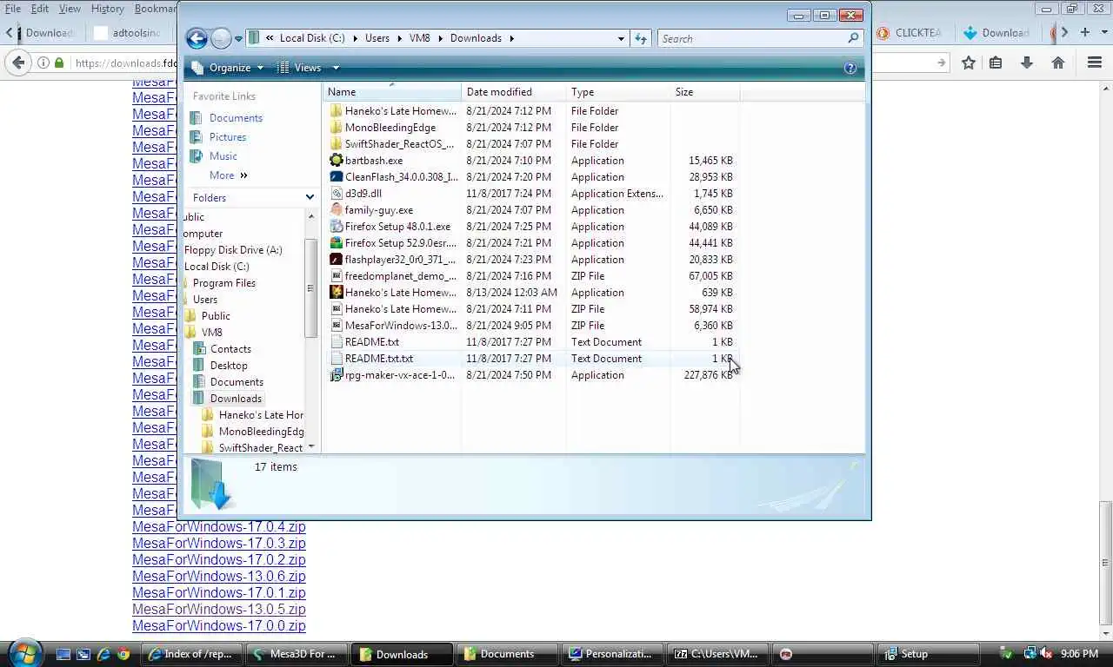
Task: Open the Views dropdown arrow
Action: coord(336,68)
